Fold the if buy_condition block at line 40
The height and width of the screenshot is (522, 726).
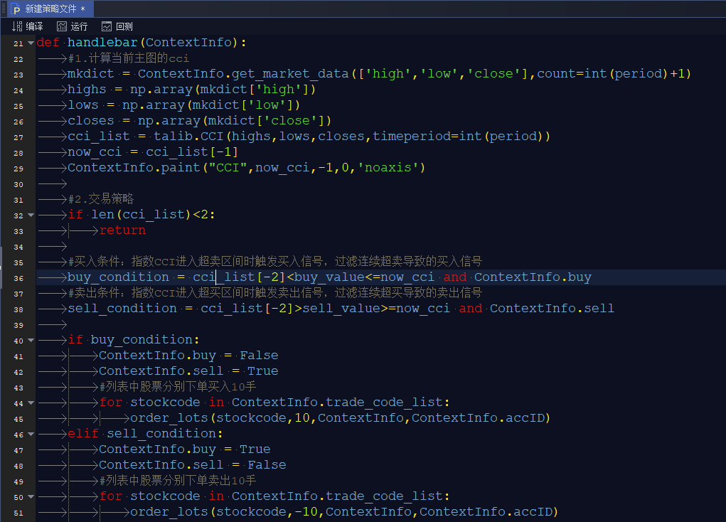[31, 341]
